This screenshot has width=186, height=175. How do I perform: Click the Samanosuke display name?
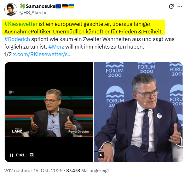tap(41, 6)
